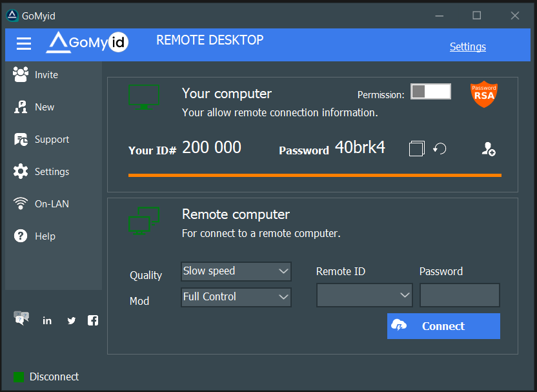Regenerate a new password
537x392 pixels.
(x=440, y=149)
